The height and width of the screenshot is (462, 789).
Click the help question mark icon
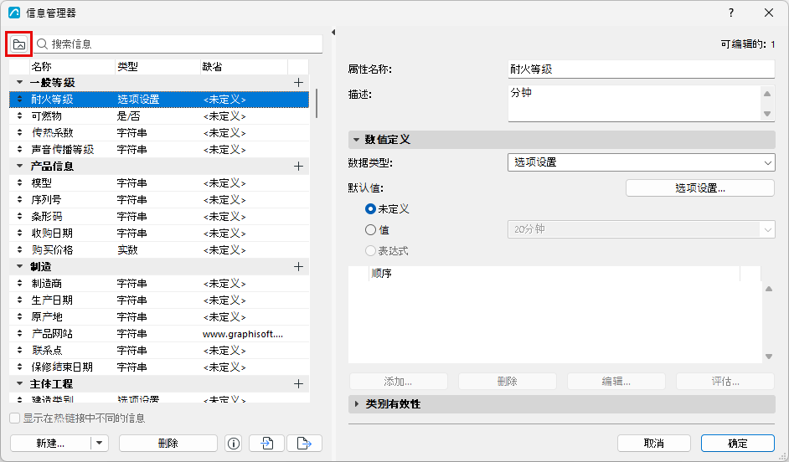(731, 13)
